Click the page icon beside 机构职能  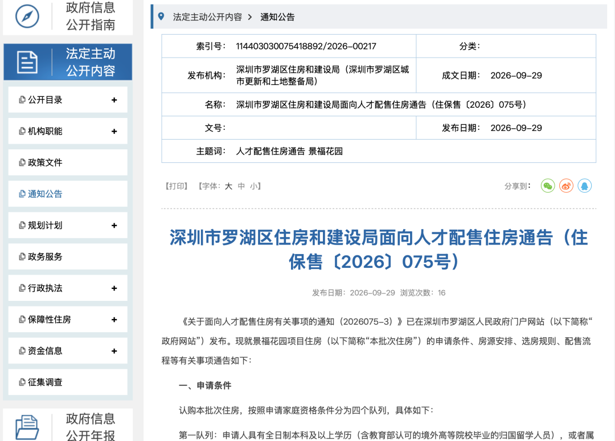[22, 131]
